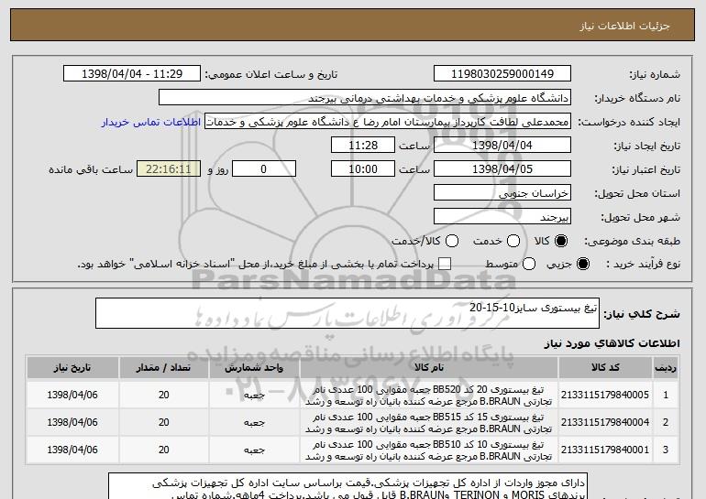Viewport: 706px width, 499px height.
Task: Click the واحد شمارش column header
Action: [x=254, y=368]
